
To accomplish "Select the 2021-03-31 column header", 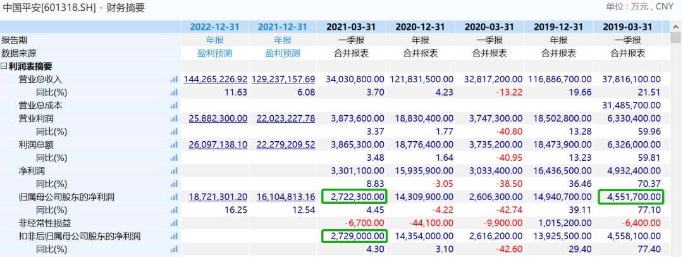I will (351, 27).
